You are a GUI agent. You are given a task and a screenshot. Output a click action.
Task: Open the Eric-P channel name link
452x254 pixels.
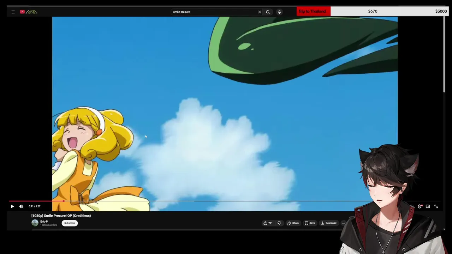coord(44,222)
